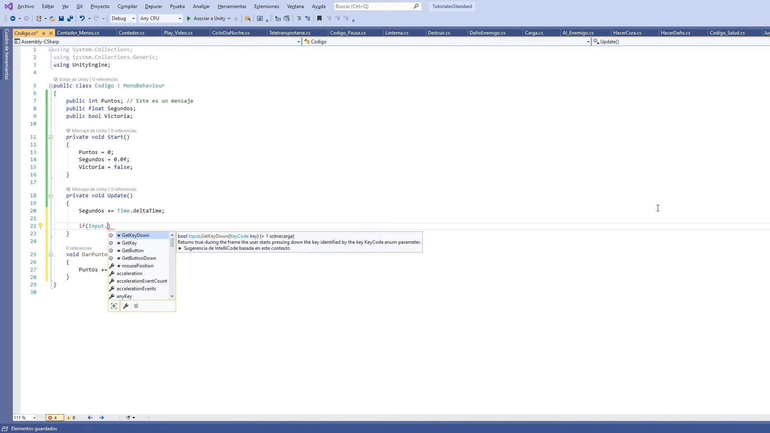
Task: Open the Any CPU platform dropdown
Action: 160,18
